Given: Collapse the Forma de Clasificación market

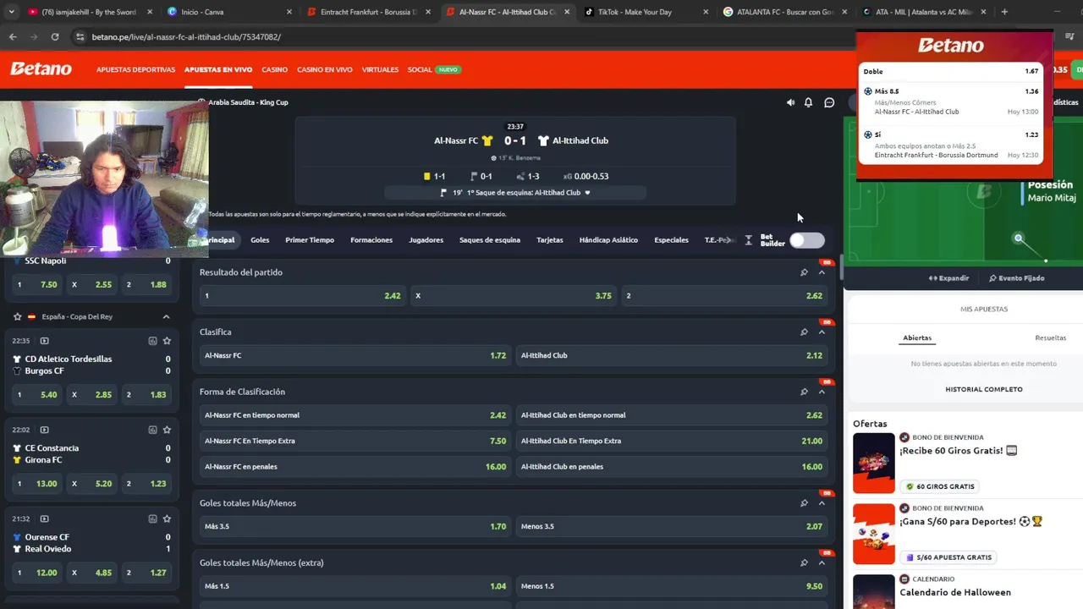Looking at the screenshot, I should click(x=822, y=392).
